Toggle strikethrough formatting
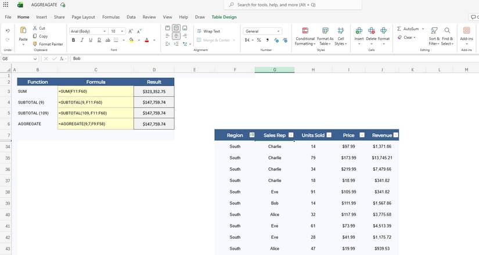The image size is (479, 255). click(x=107, y=40)
